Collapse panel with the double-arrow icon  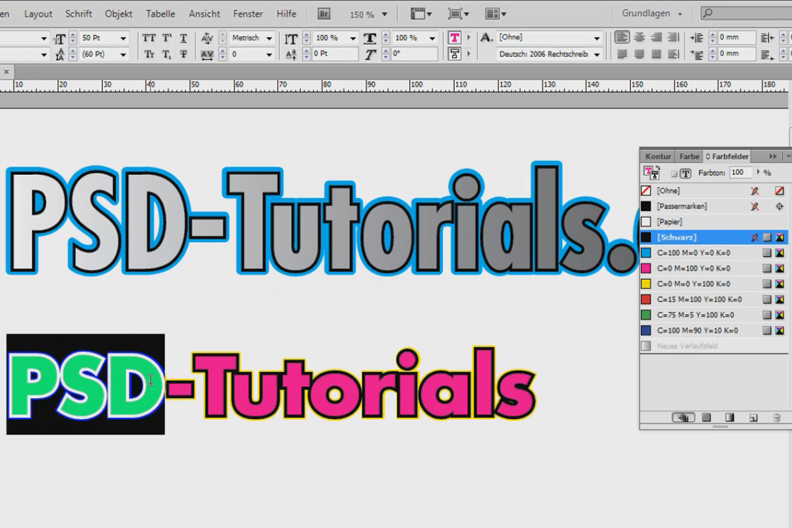773,156
